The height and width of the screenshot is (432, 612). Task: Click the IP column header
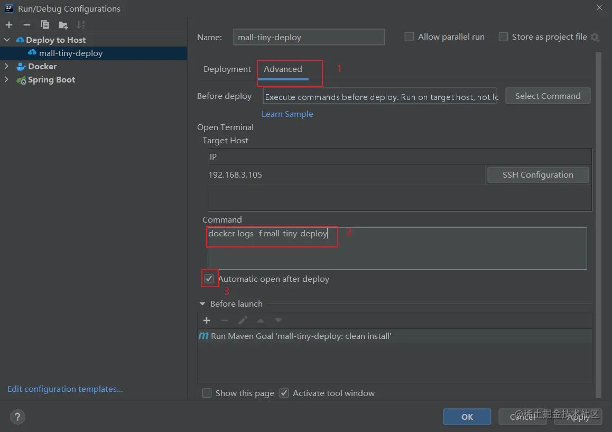pos(400,157)
